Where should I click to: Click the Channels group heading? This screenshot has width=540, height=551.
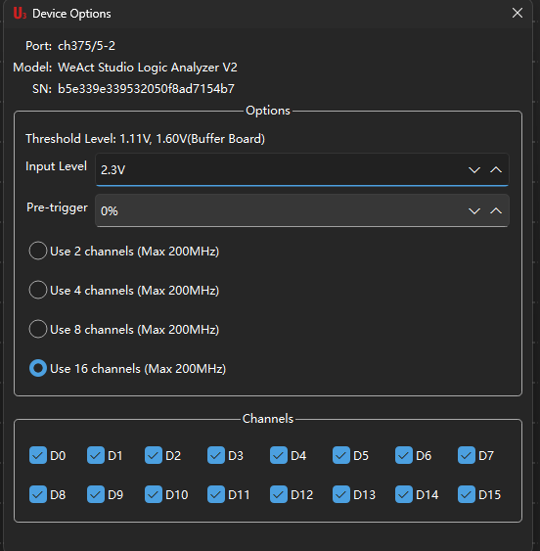click(x=268, y=419)
